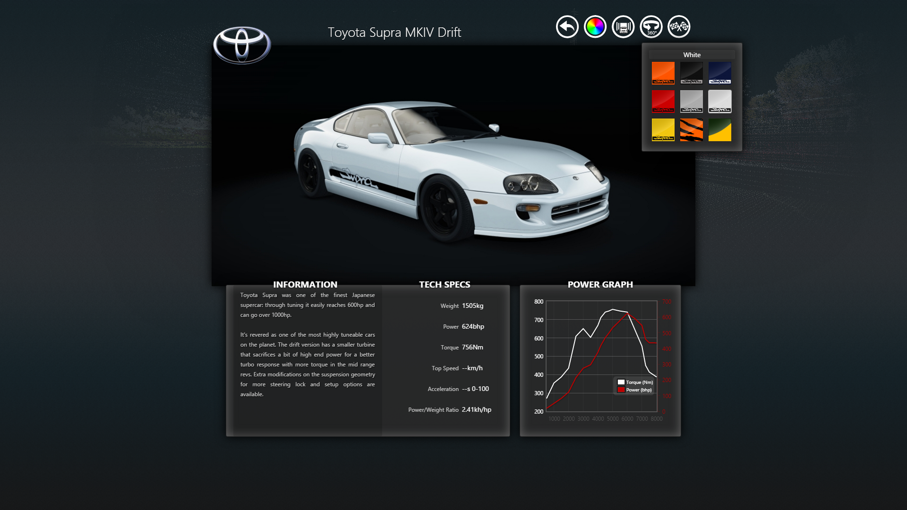Click the paragraph starting "Toyota Supra was one"
Viewport: 907px width, 510px height.
pyautogui.click(x=308, y=305)
